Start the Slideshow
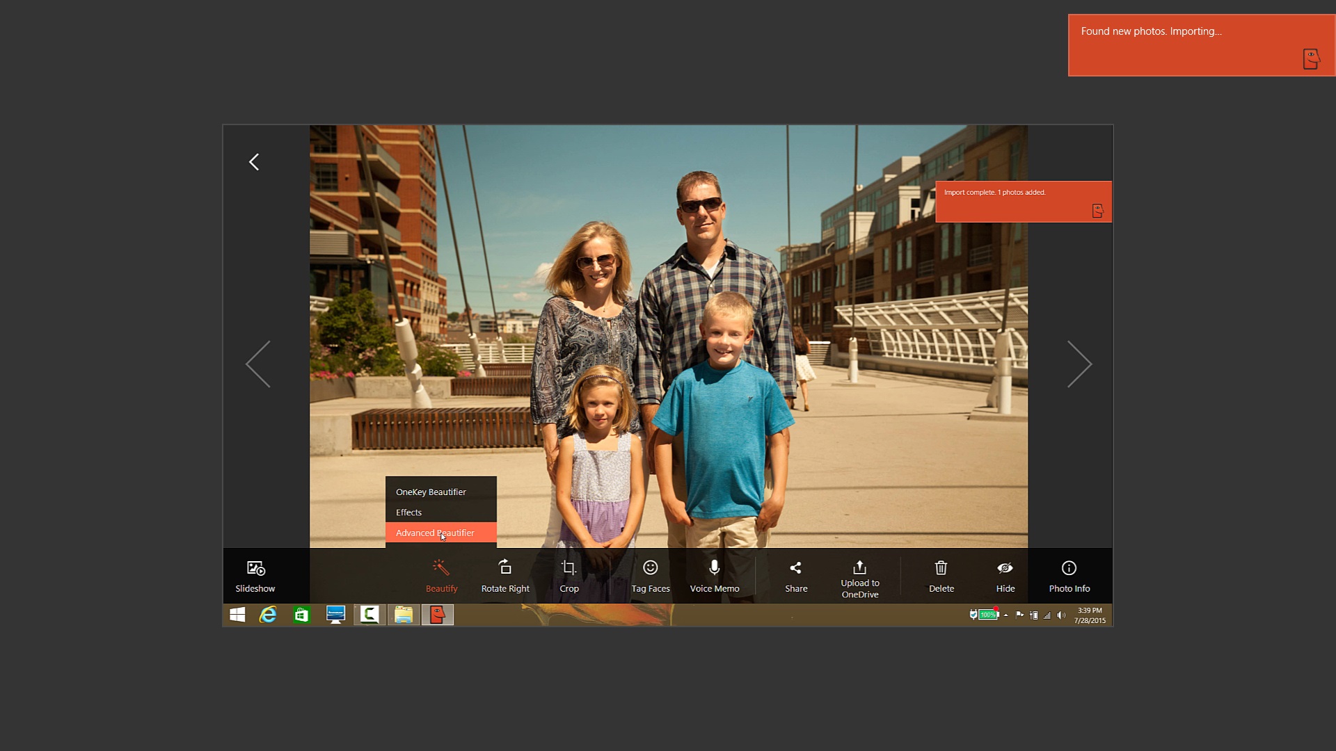Image resolution: width=1336 pixels, height=751 pixels. pyautogui.click(x=255, y=576)
